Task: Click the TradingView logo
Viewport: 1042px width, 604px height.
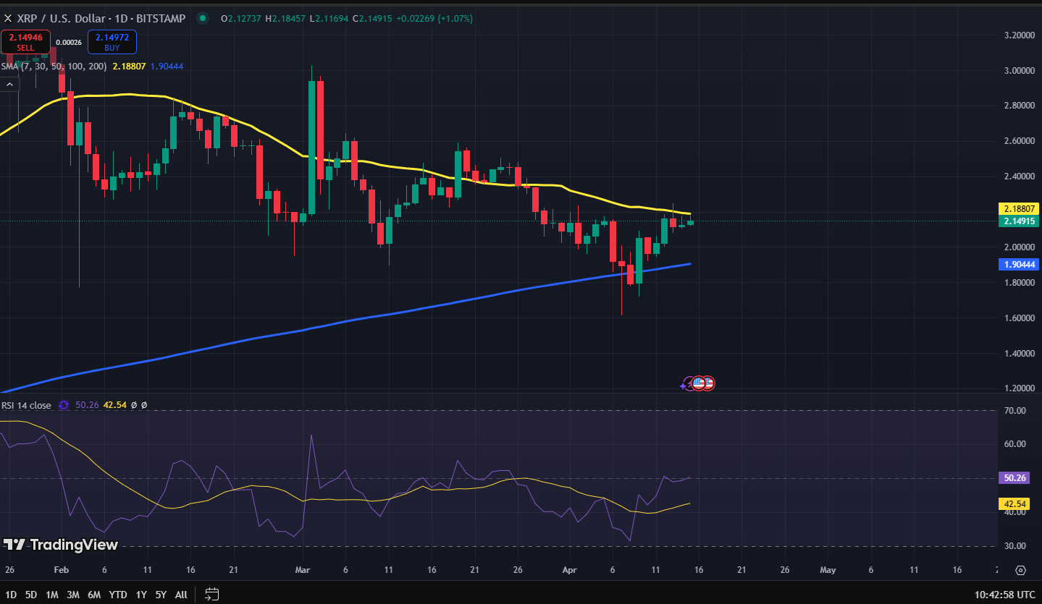Action: coord(61,545)
